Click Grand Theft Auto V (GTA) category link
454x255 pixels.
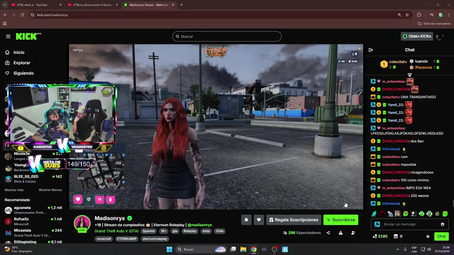[116, 231]
